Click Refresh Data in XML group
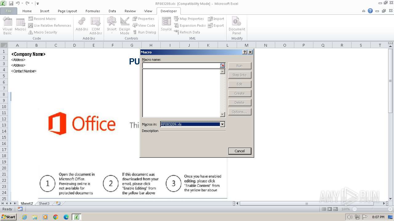 click(x=187, y=32)
